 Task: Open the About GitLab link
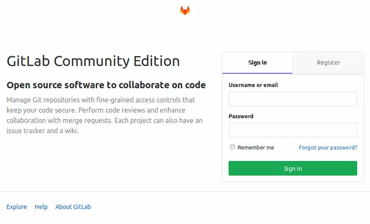tap(73, 207)
